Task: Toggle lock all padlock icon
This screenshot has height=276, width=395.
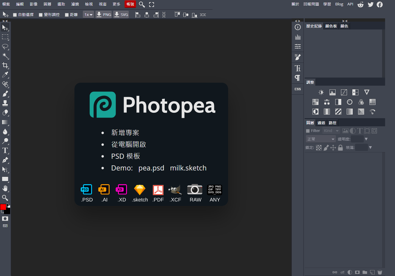Action: coord(340,148)
